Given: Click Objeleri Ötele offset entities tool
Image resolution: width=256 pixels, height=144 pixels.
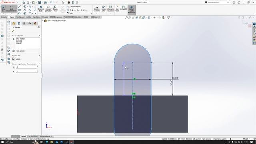Looking at the screenshot, I should [56, 8].
